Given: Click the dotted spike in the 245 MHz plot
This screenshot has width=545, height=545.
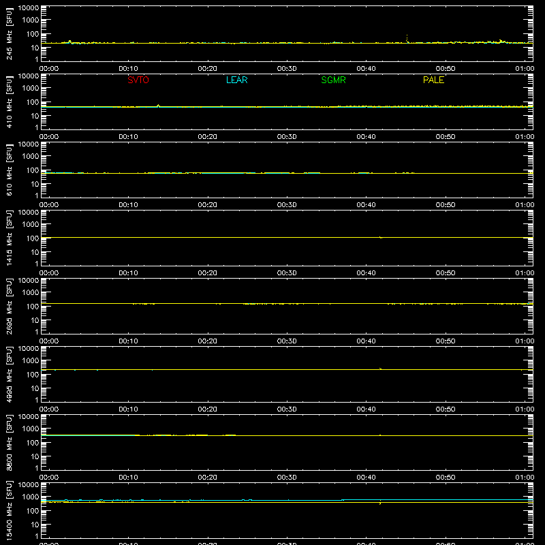Looking at the screenshot, I should coord(407,38).
